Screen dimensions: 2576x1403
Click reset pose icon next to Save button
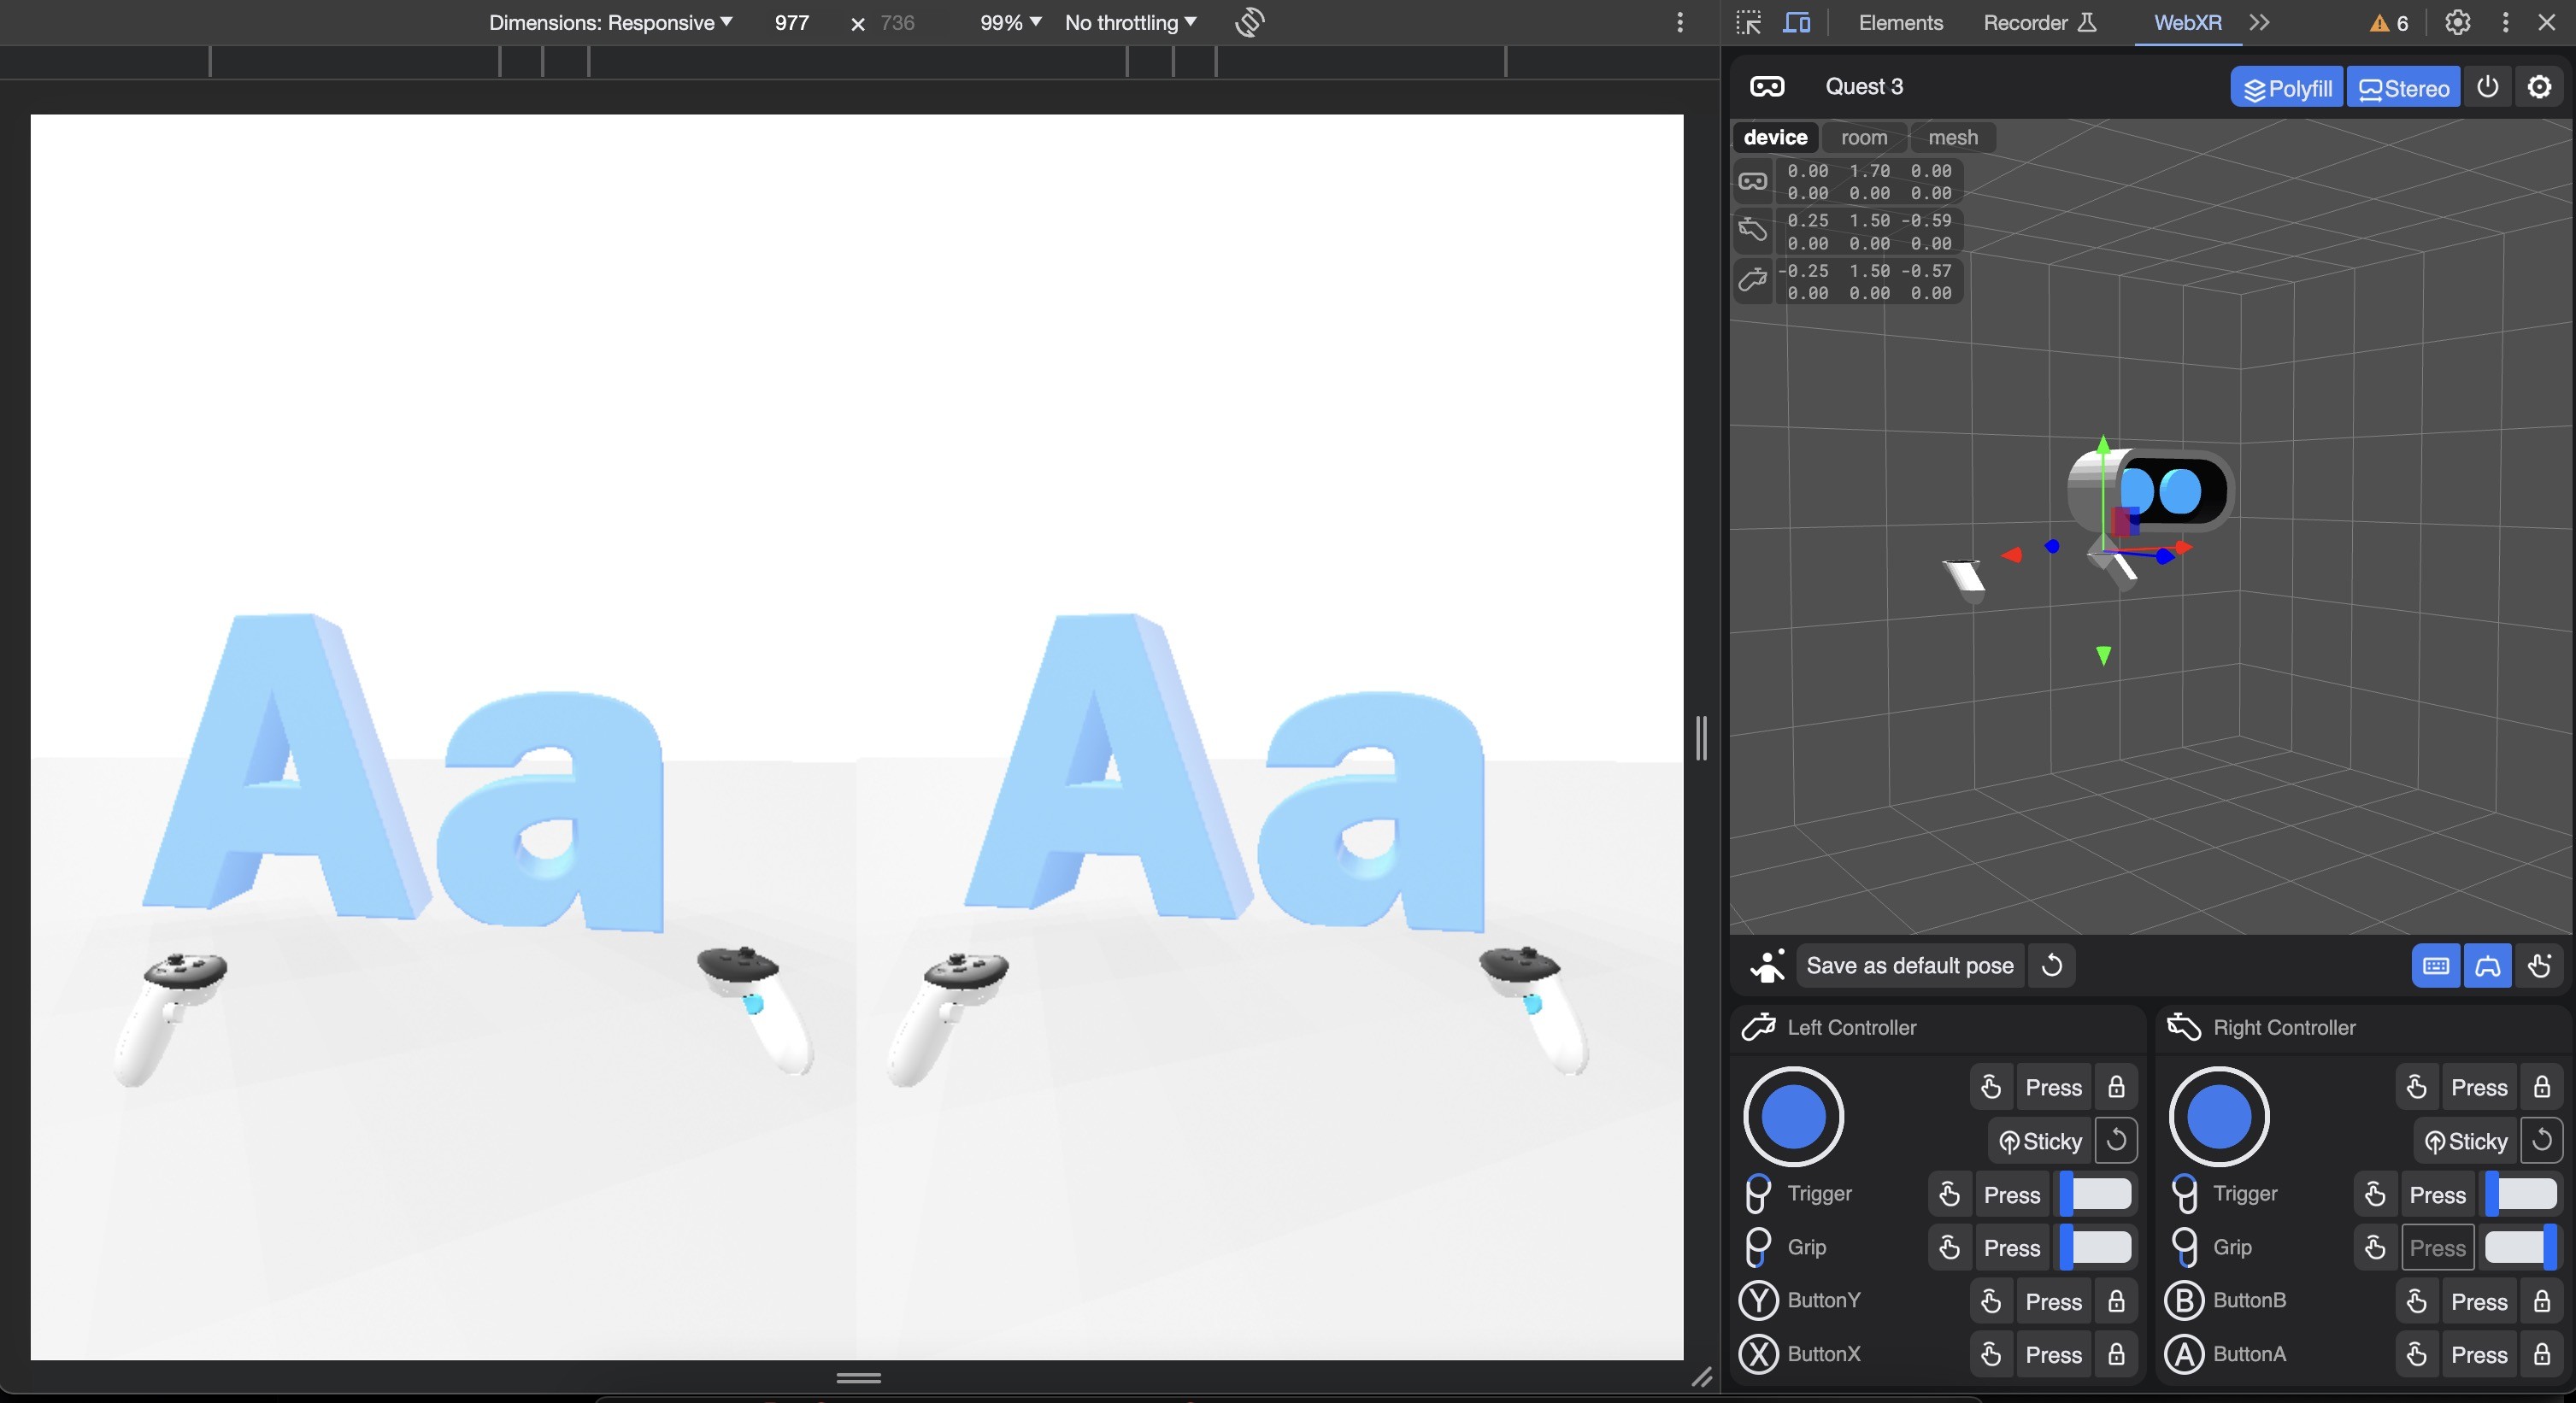point(2051,965)
